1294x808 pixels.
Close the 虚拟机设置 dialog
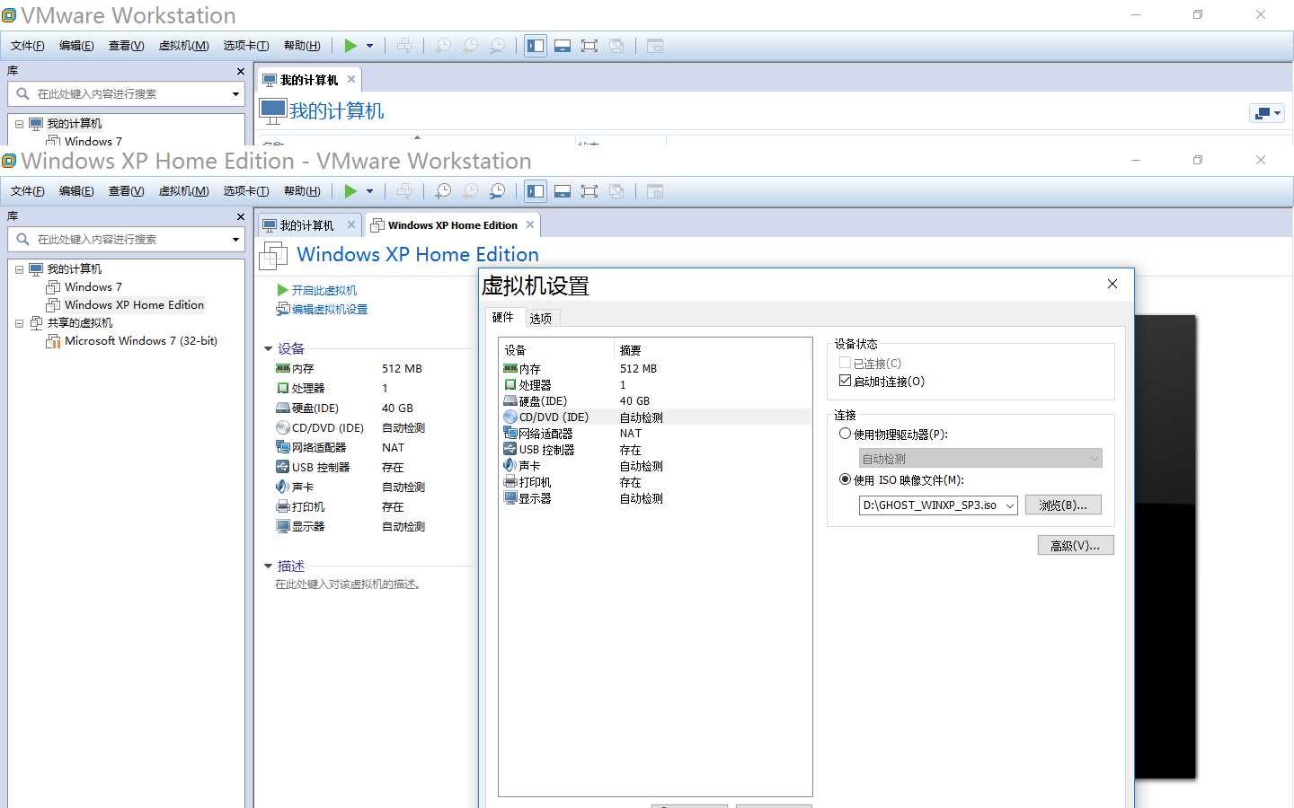click(x=1112, y=284)
